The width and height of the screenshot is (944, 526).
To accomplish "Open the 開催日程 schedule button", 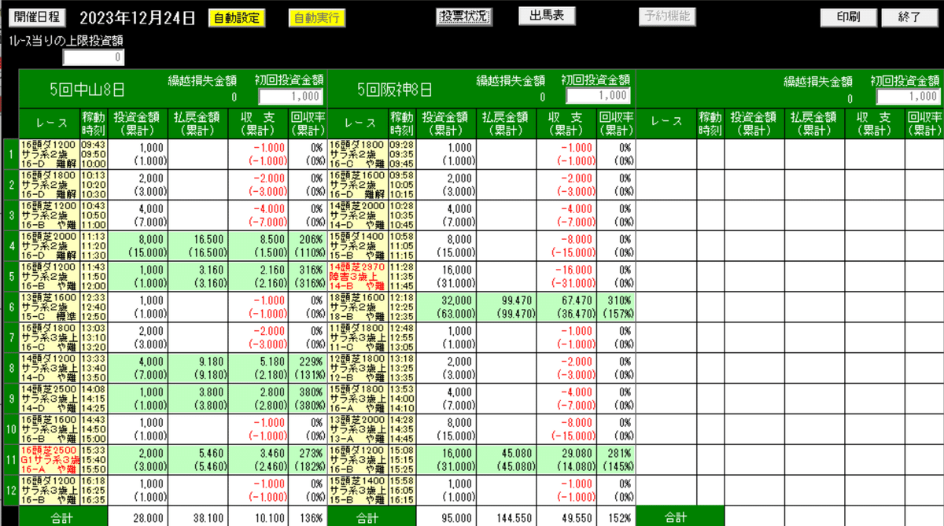I will coord(35,17).
